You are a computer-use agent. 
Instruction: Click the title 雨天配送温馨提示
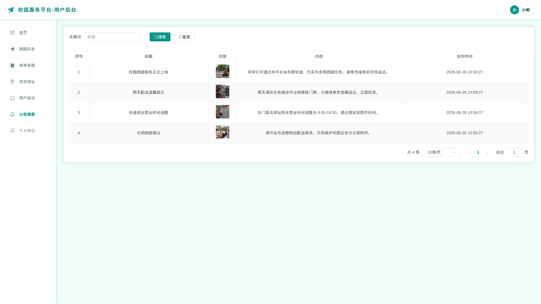coord(148,92)
